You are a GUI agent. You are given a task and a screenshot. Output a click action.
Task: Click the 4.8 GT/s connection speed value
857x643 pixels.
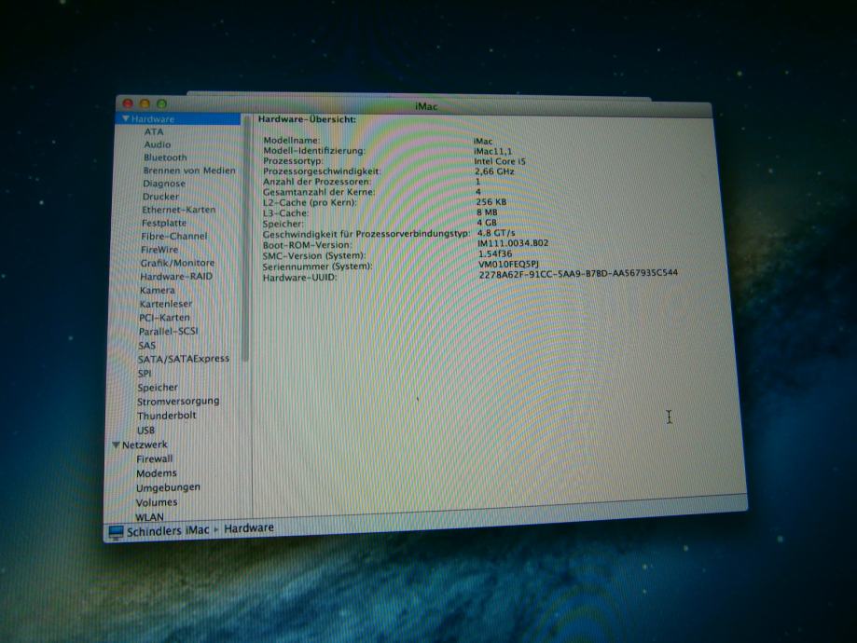(496, 233)
